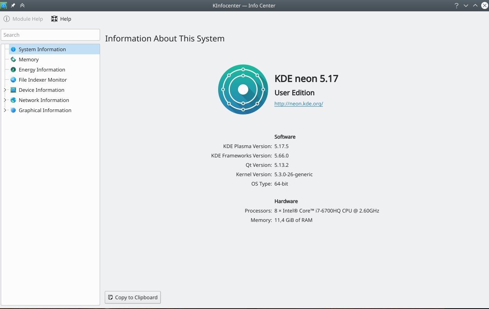Select File Indexer Monitor in sidebar

pyautogui.click(x=54, y=80)
